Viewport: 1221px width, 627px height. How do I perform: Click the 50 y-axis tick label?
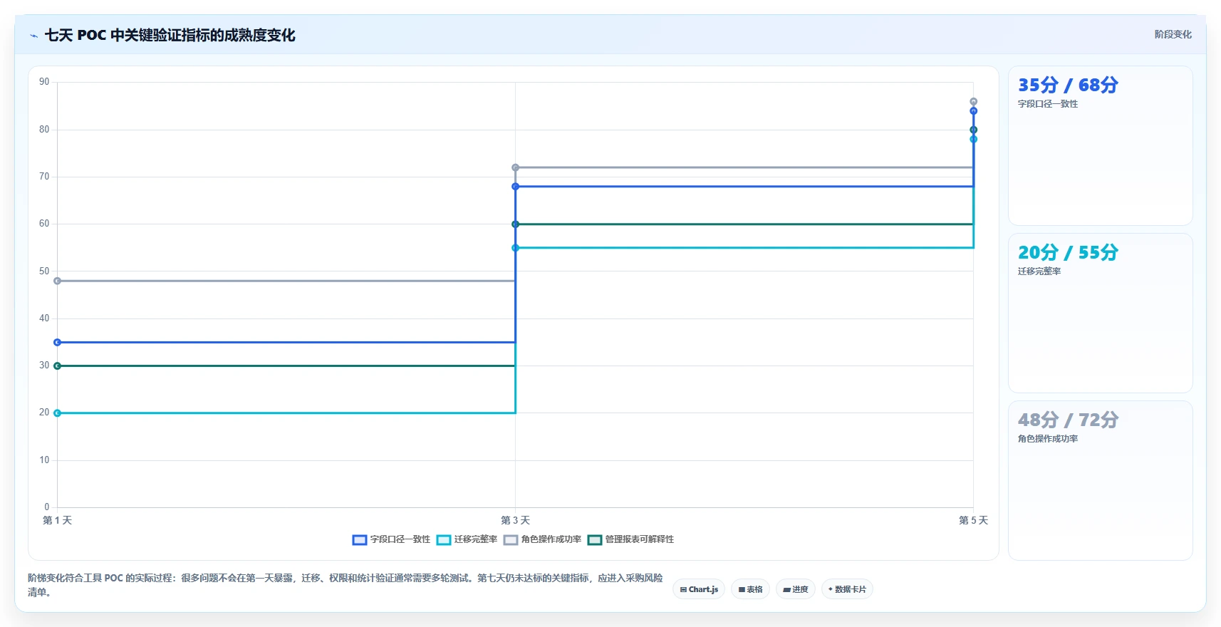point(44,271)
